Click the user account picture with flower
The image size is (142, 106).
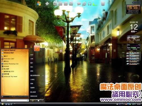tap(37, 48)
